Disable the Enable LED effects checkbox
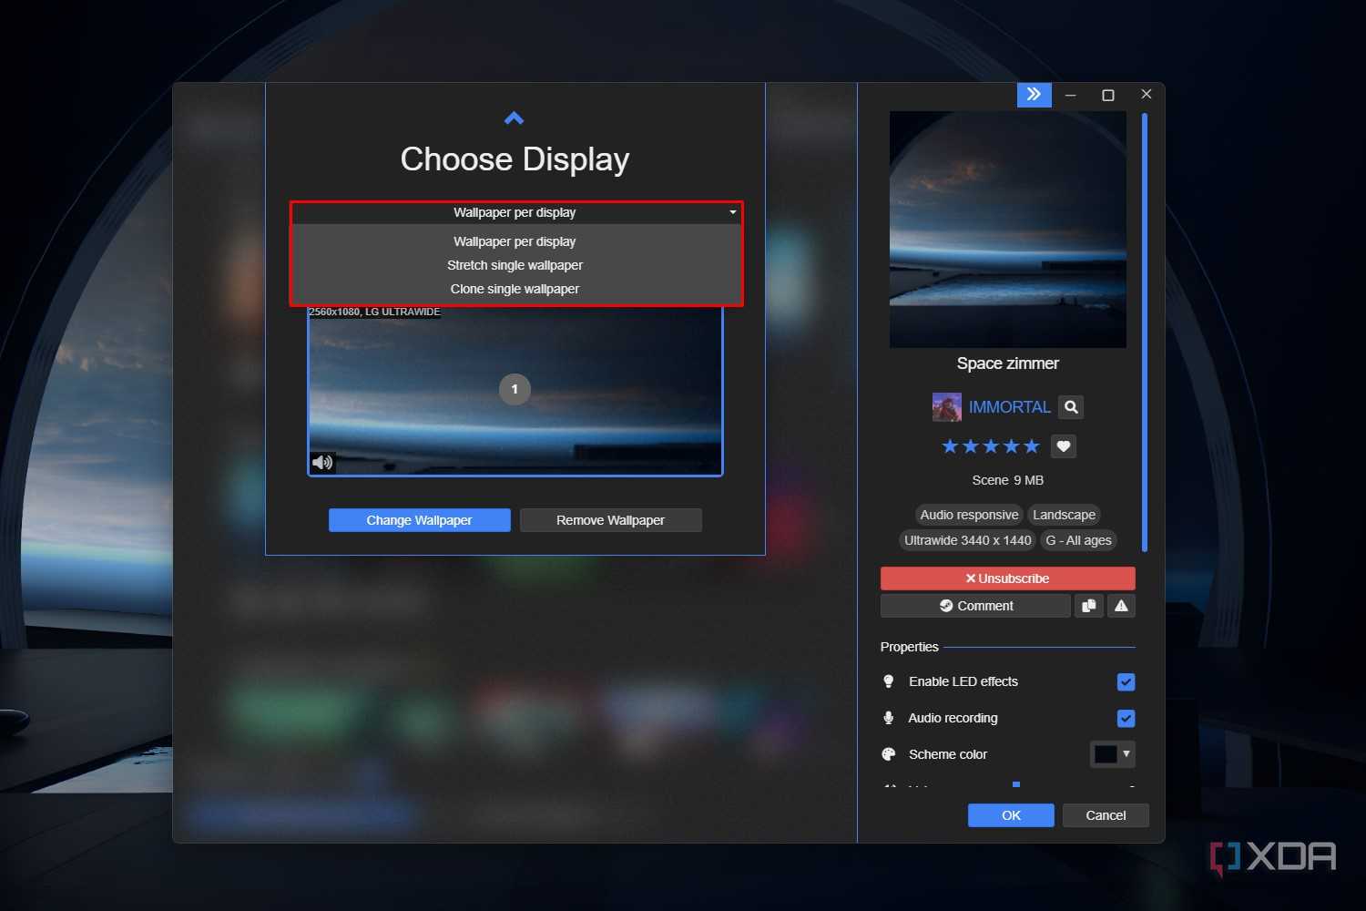This screenshot has height=911, width=1366. tap(1126, 682)
